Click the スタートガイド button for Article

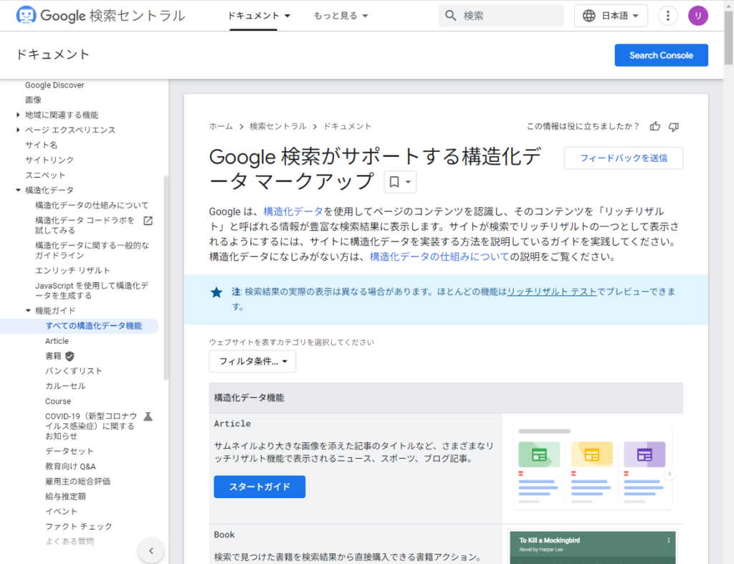tap(259, 487)
